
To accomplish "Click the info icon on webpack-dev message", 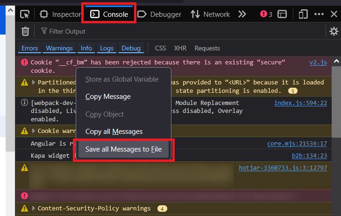I will 24,103.
